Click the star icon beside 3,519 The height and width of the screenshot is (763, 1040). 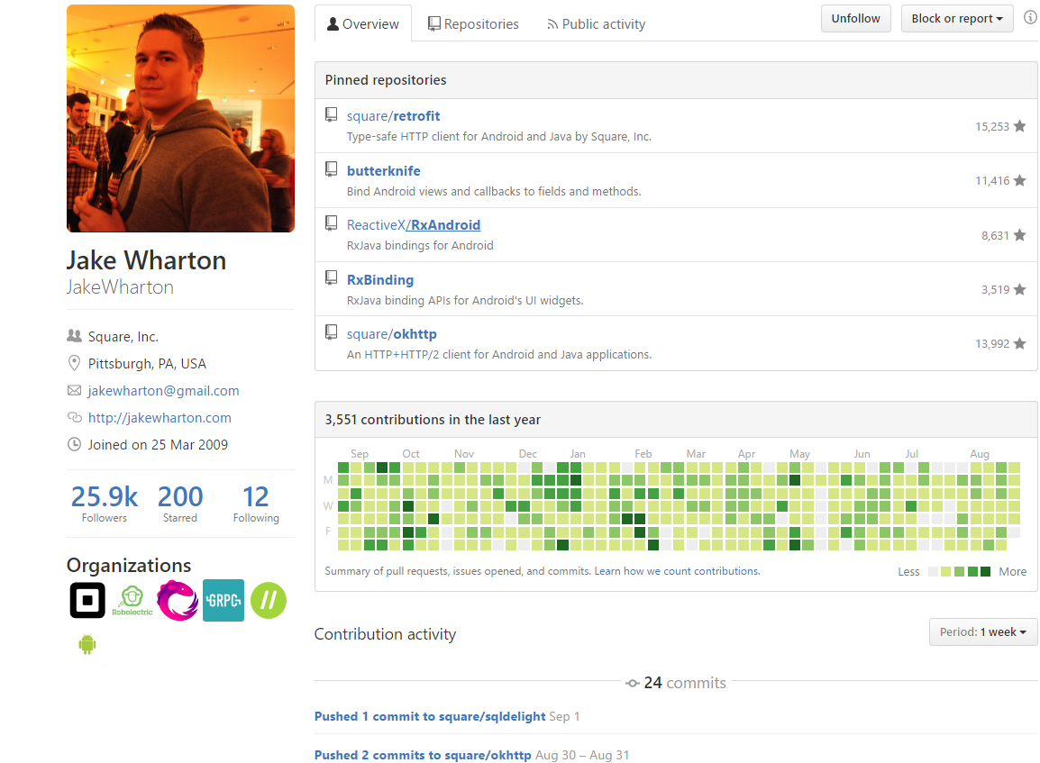[x=1020, y=289]
